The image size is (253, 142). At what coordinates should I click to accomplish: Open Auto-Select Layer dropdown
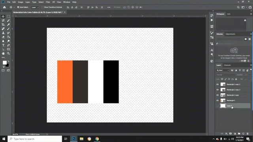pos(35,7)
